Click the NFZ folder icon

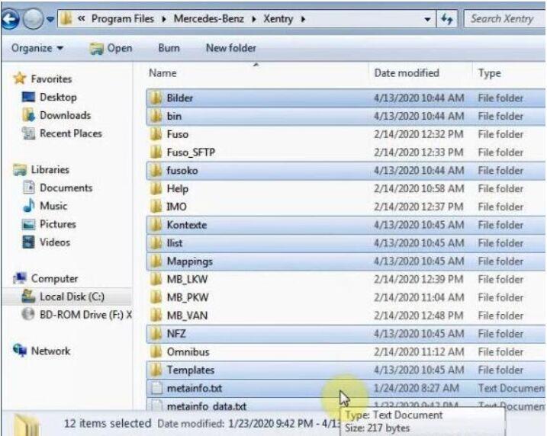[x=156, y=334]
